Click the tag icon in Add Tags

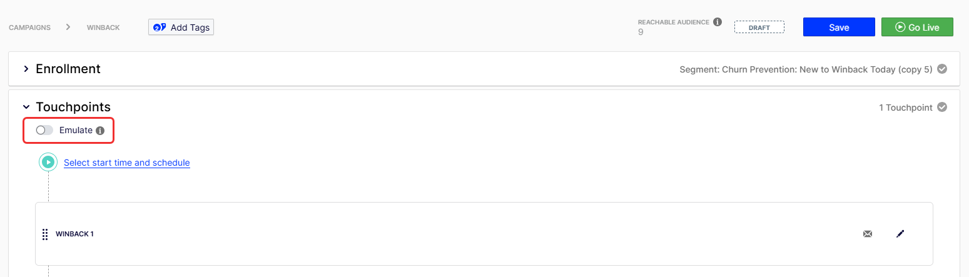pyautogui.click(x=160, y=28)
